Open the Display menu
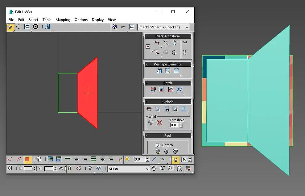Viewport: 305px width, 196px height. click(x=98, y=20)
